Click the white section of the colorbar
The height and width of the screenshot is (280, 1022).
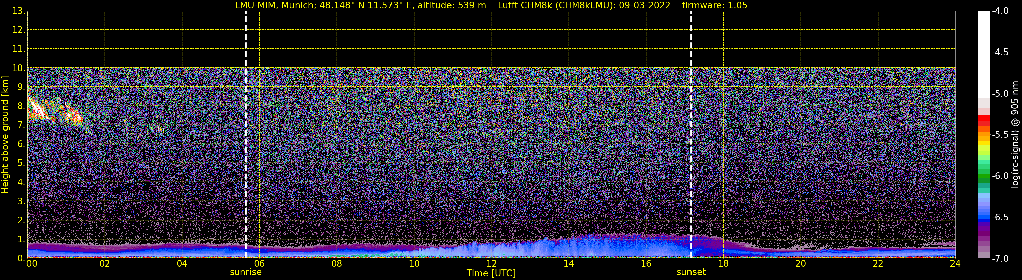(984, 54)
